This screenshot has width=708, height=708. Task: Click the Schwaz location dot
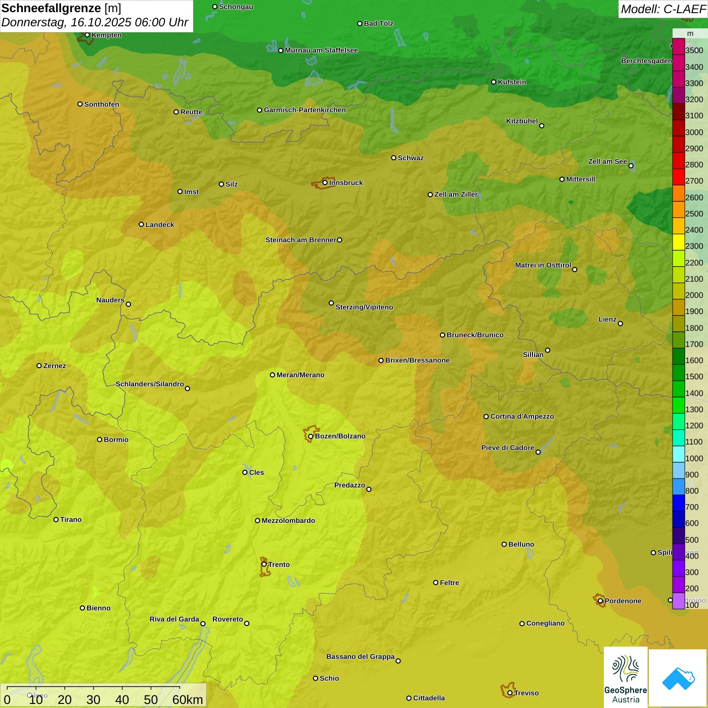[x=393, y=158]
